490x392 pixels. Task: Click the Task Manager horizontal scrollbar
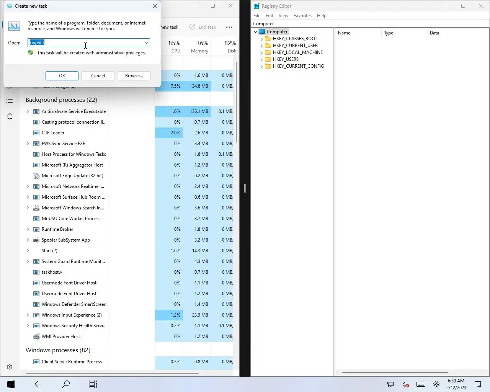pos(112,373)
